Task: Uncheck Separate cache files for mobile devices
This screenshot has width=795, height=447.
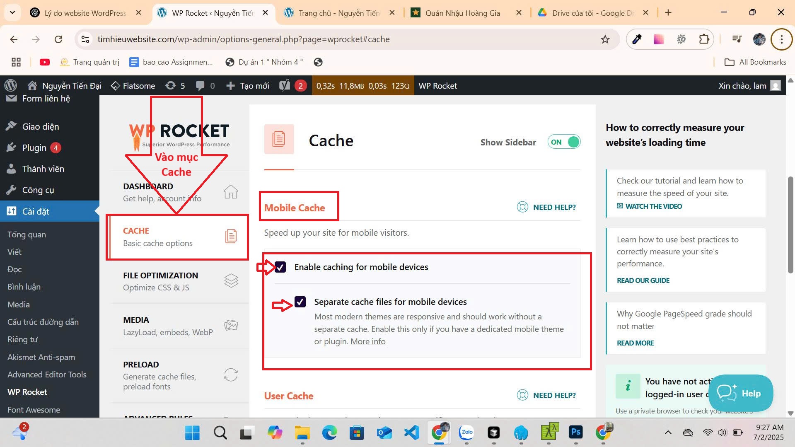Action: 300,302
